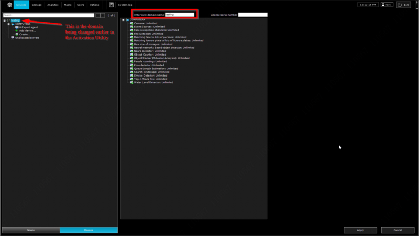
Task: Click the new domain name field
Action: pyautogui.click(x=179, y=15)
